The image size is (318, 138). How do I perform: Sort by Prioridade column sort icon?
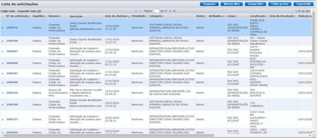[147, 16]
